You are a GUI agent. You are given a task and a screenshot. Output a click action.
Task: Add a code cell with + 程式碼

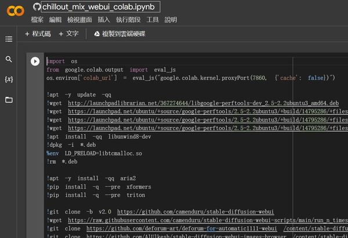coord(38,34)
